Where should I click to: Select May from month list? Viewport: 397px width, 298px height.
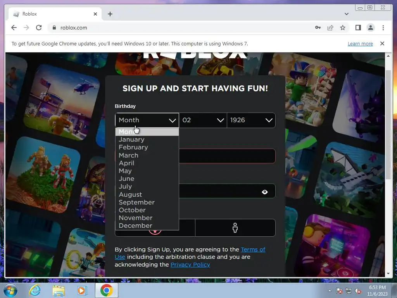tap(147, 171)
